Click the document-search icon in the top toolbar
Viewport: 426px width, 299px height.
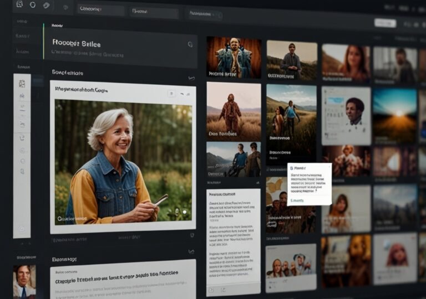pyautogui.click(x=19, y=4)
